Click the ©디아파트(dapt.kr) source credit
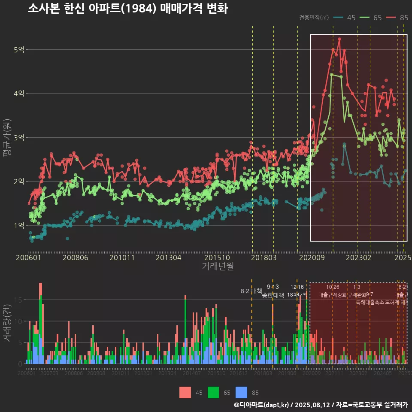Viewport: 412px width, 412px height. click(x=261, y=405)
